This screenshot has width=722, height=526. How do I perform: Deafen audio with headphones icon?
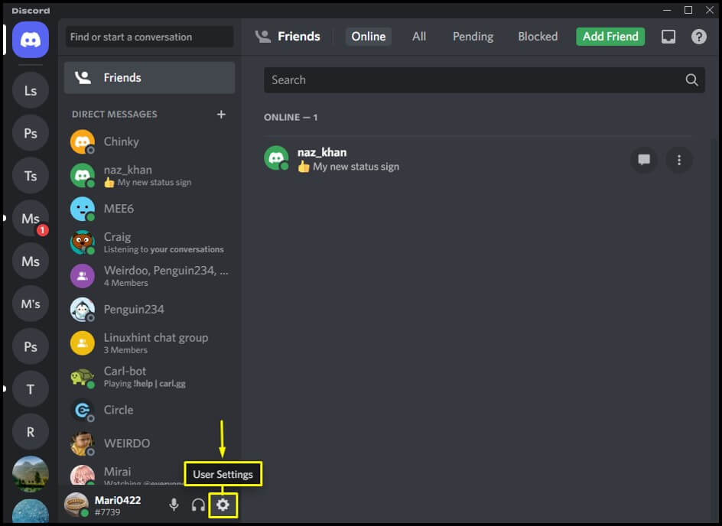(198, 505)
